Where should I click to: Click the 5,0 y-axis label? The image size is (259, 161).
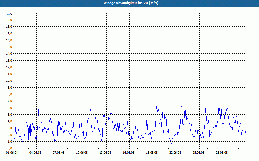[x=9, y=114]
